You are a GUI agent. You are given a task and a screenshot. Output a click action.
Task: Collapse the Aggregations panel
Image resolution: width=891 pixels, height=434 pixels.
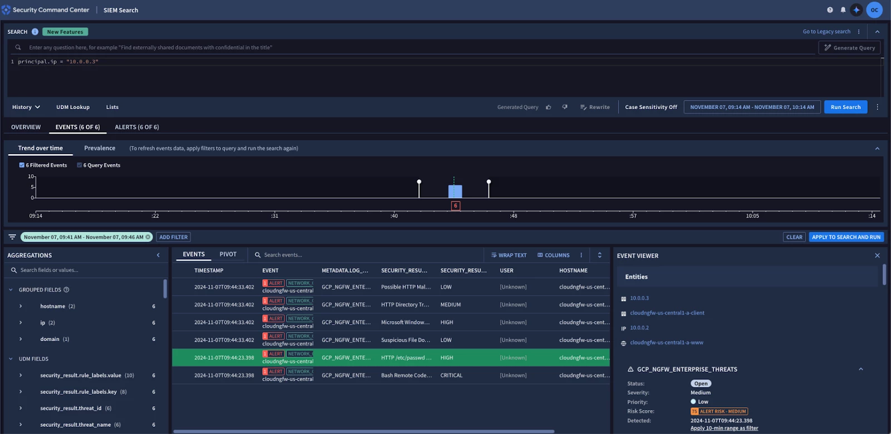158,255
